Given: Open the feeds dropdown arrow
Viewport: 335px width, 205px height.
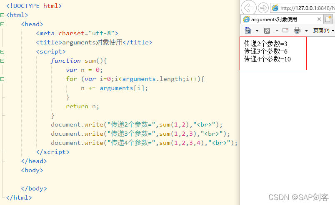Looking at the screenshot, I should point(277,31).
